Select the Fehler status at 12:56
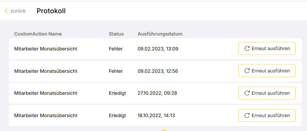The image size is (307, 131). 116,71
